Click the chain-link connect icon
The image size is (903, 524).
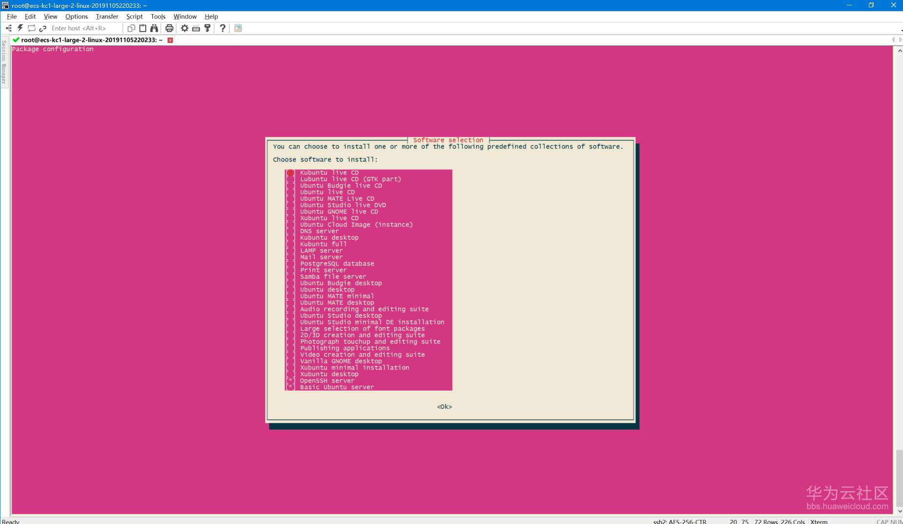pyautogui.click(x=43, y=28)
